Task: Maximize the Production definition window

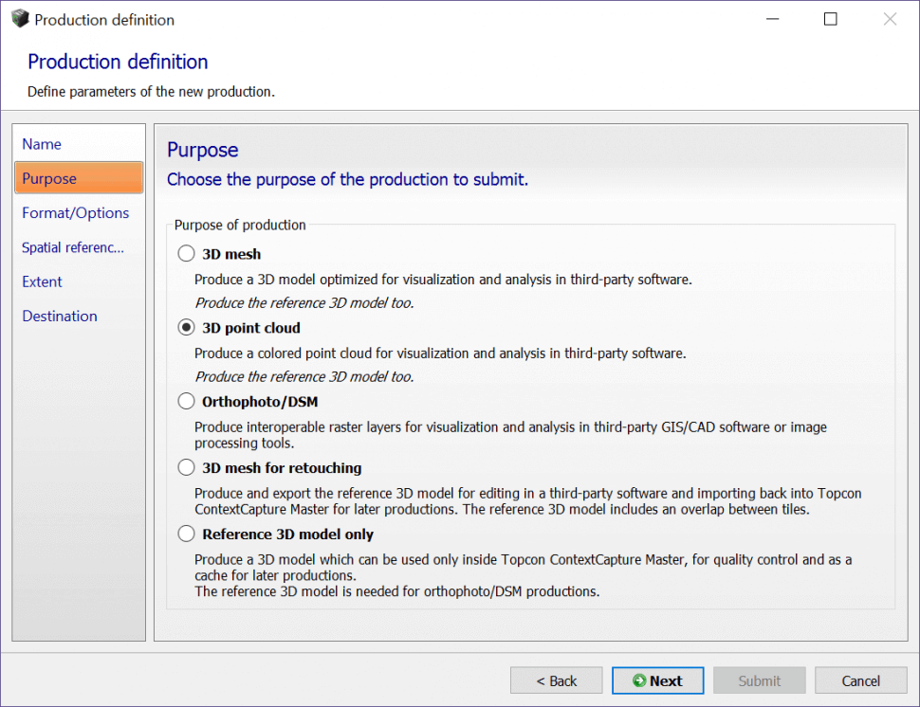Action: click(830, 19)
